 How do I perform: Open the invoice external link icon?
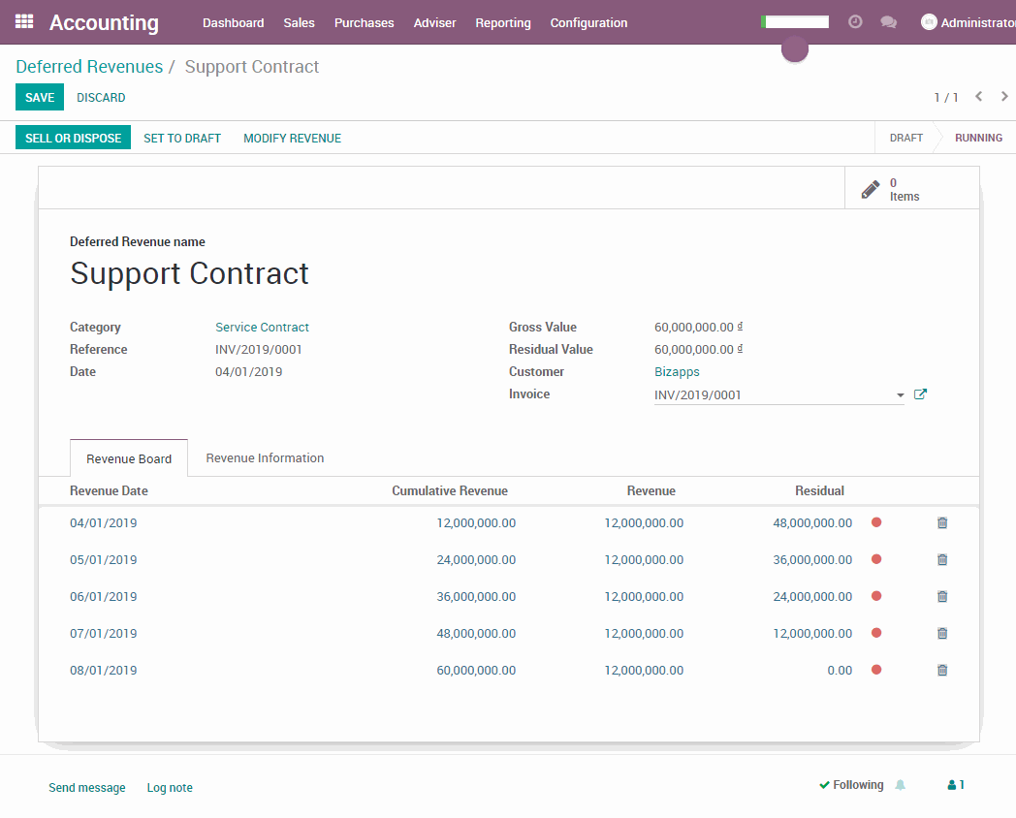tap(921, 394)
